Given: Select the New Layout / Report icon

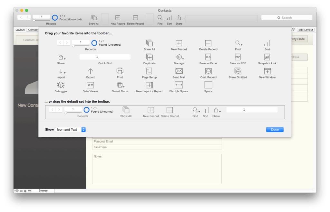Looking at the screenshot, I should [x=149, y=85].
